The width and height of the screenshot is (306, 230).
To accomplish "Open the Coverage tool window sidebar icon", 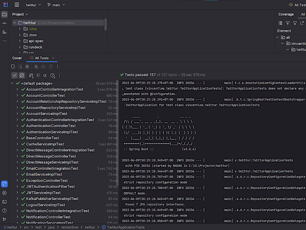I will click(x=4, y=184).
